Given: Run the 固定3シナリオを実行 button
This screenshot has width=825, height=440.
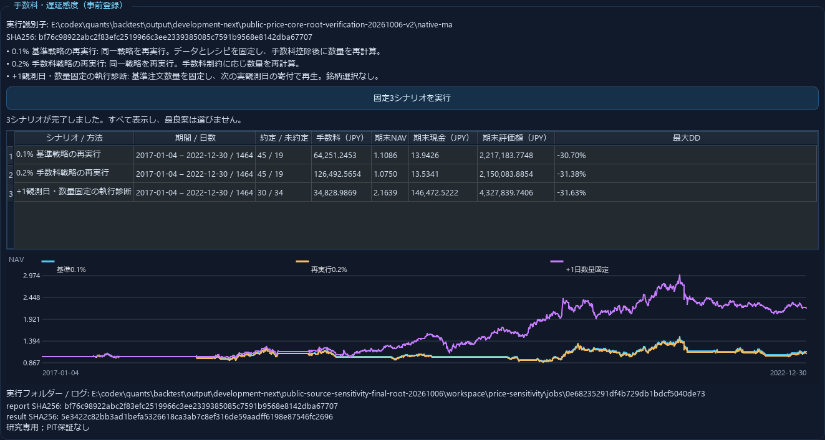Looking at the screenshot, I should click(412, 98).
